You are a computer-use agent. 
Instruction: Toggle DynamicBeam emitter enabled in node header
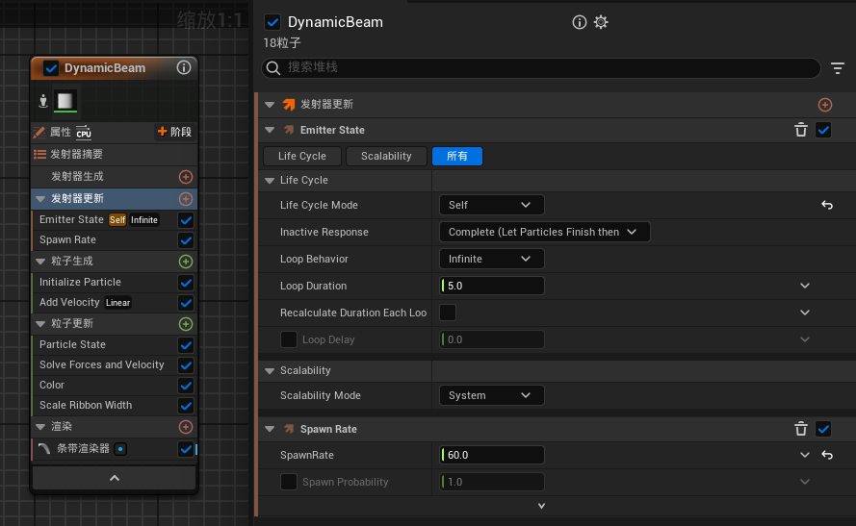[51, 68]
